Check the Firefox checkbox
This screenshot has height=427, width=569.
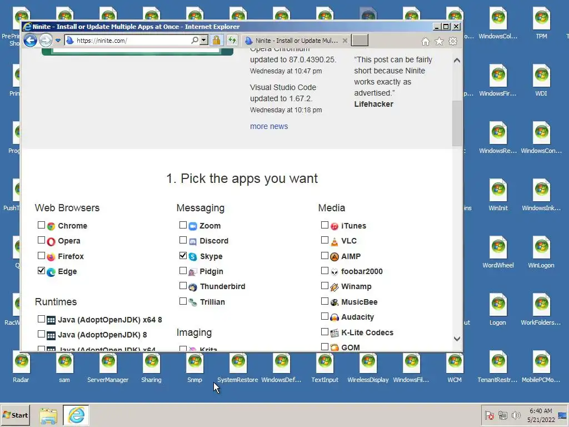(41, 256)
